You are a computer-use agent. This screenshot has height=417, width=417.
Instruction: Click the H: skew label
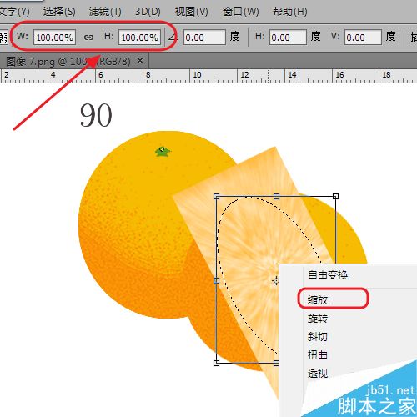click(x=260, y=36)
